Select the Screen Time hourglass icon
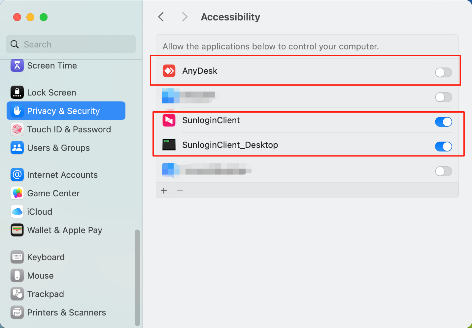This screenshot has width=472, height=328. click(x=17, y=65)
